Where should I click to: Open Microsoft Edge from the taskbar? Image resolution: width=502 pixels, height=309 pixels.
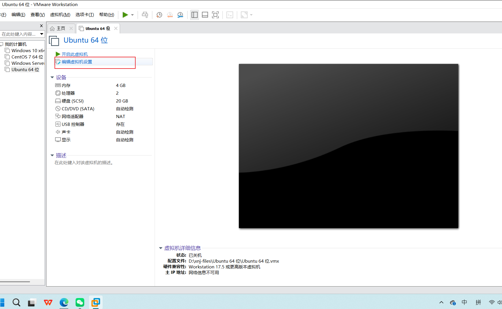[64, 302]
